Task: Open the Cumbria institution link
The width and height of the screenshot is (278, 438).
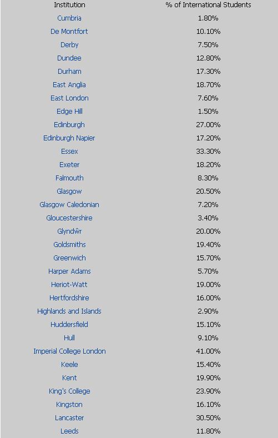Action: pos(69,18)
